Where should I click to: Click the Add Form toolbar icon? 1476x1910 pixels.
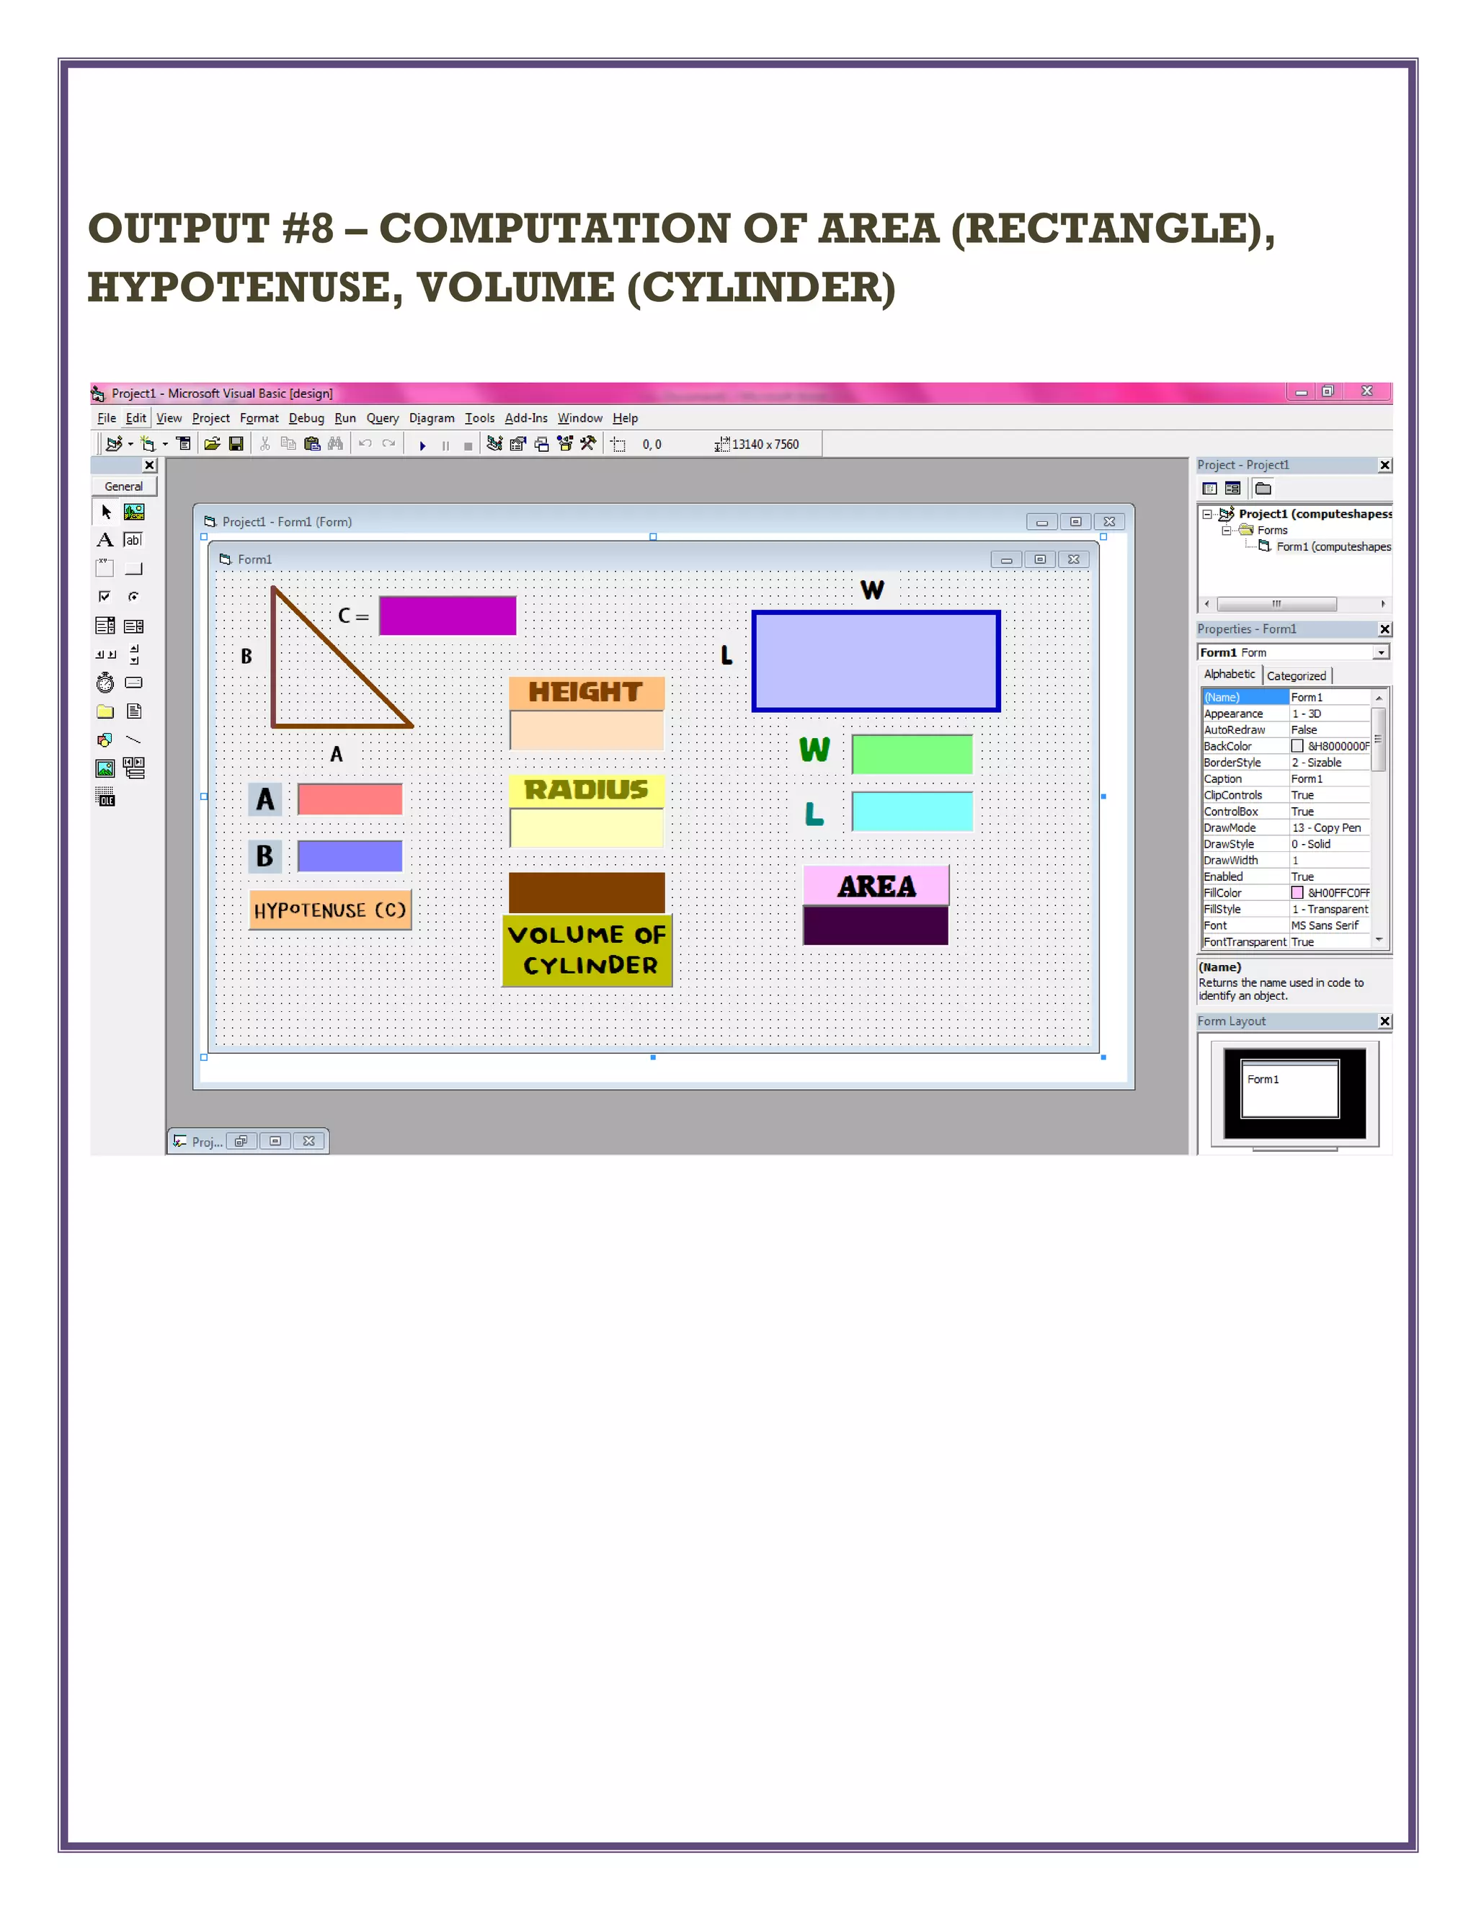[x=148, y=444]
